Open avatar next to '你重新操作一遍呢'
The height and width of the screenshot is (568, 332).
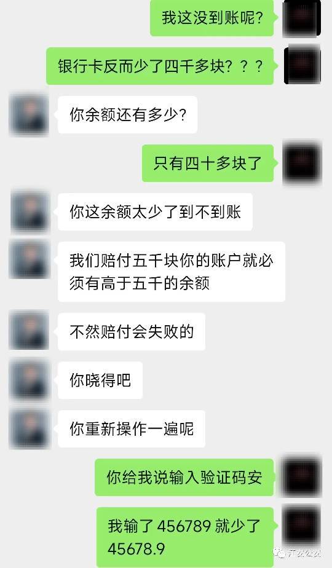click(30, 428)
